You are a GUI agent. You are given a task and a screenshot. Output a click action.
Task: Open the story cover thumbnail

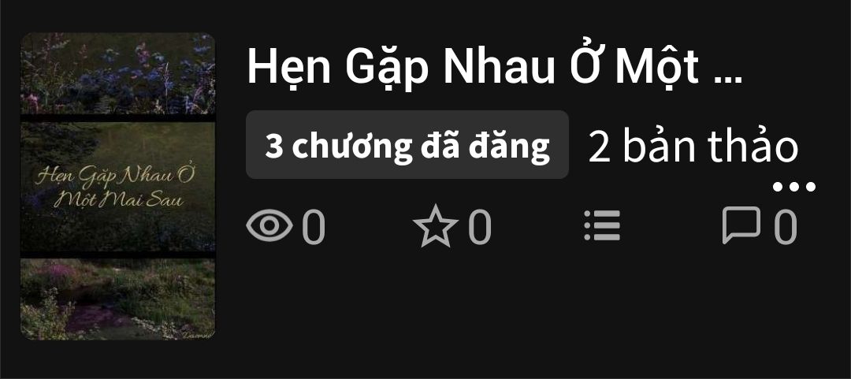(x=117, y=186)
